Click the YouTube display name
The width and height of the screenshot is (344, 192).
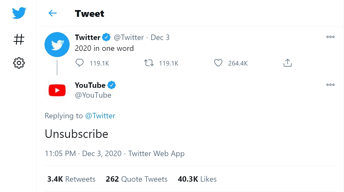[x=90, y=85]
